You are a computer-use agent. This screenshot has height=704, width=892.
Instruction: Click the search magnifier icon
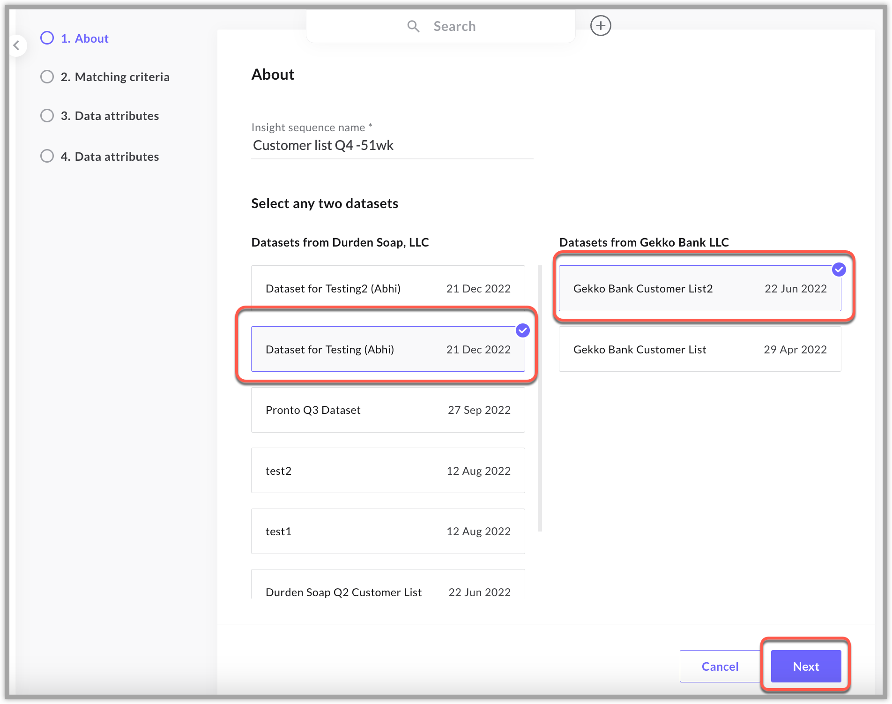tap(413, 26)
